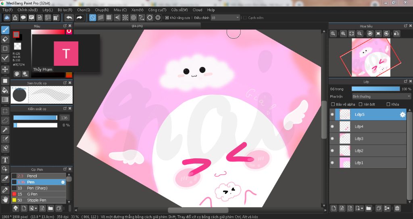Flip canvas view in navigator
Image resolution: width=413 pixels, height=219 pixels.
click(x=397, y=34)
